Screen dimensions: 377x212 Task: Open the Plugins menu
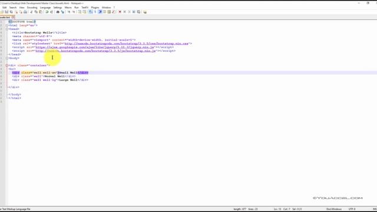[95, 8]
